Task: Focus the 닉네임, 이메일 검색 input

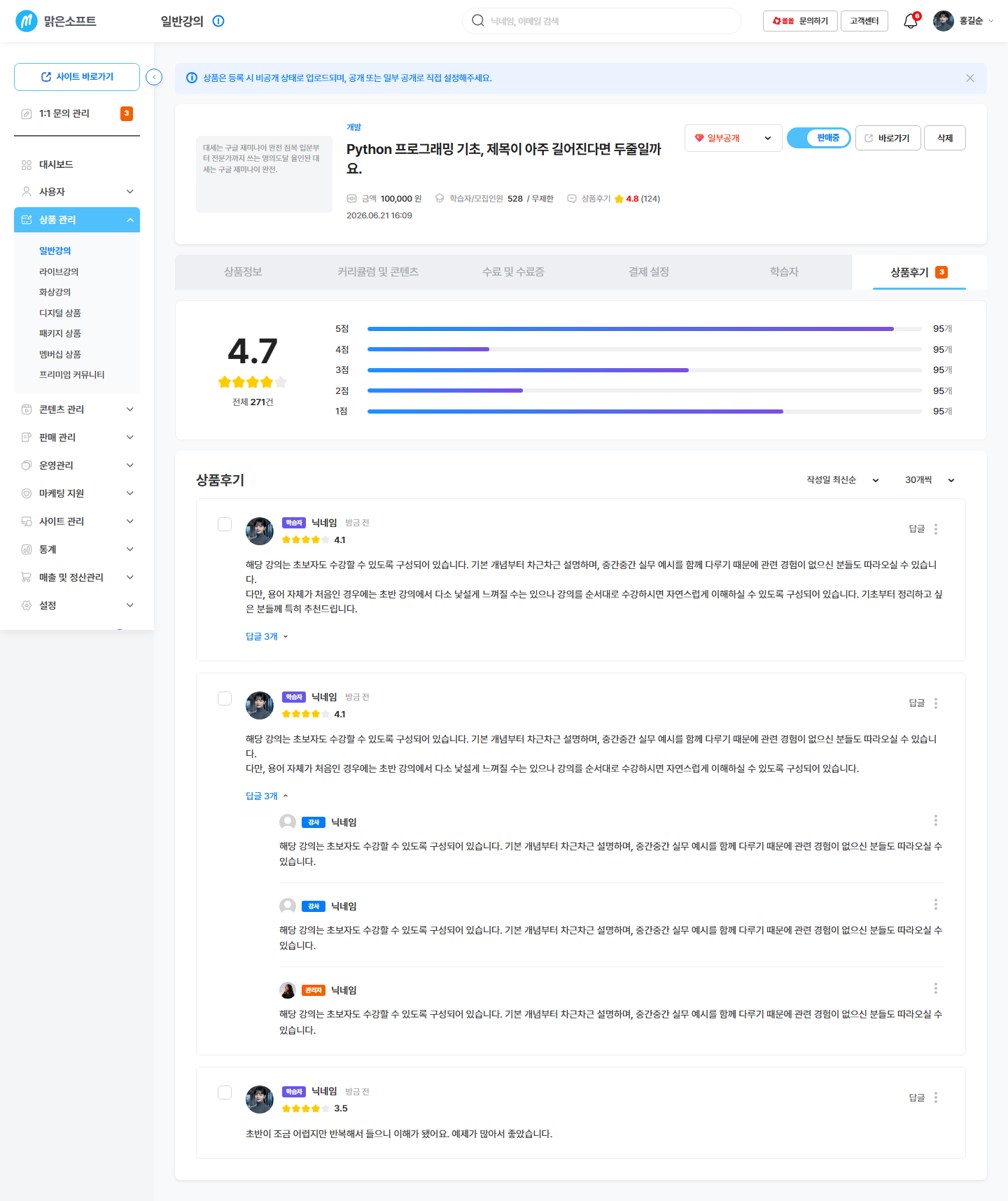Action: click(602, 21)
